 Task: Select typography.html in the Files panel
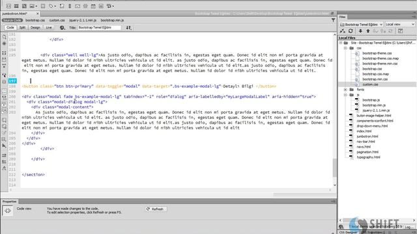pos(368,157)
